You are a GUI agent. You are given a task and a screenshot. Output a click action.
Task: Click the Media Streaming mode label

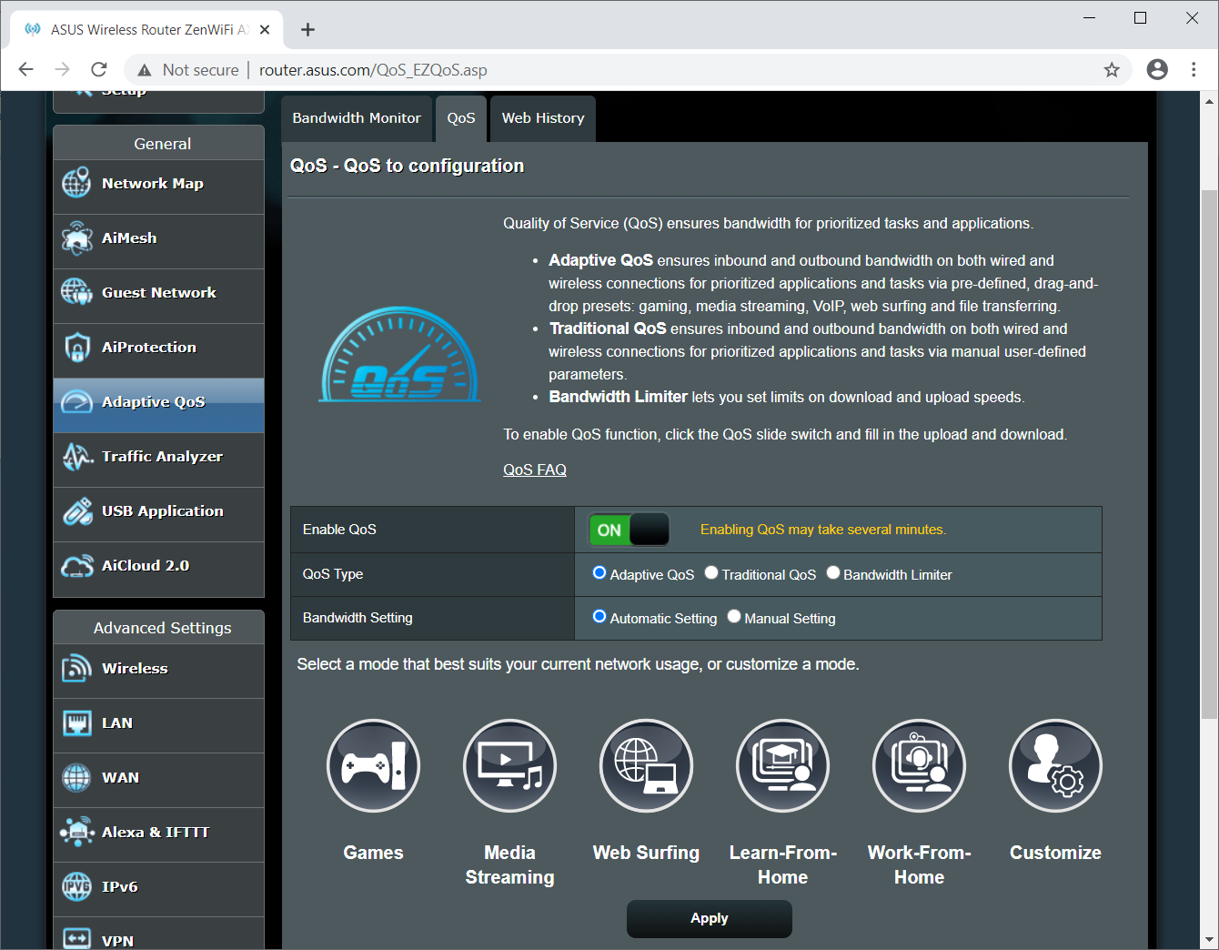pos(509,864)
